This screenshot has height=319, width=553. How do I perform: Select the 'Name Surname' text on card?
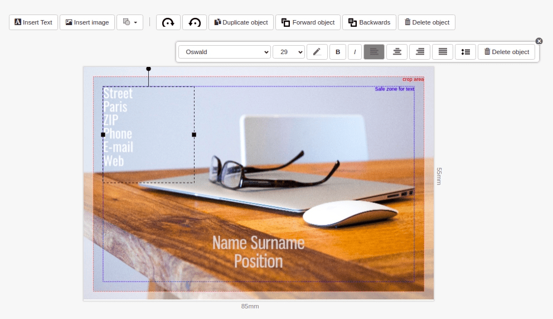(x=258, y=243)
